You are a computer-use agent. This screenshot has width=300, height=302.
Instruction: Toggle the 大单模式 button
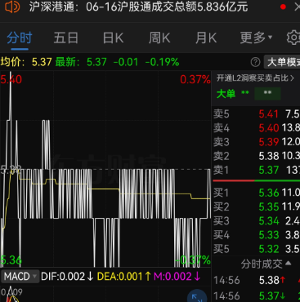(282, 62)
